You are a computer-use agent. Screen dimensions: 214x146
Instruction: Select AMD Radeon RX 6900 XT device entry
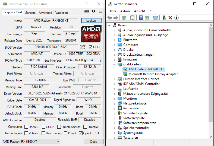click(x=146, y=69)
